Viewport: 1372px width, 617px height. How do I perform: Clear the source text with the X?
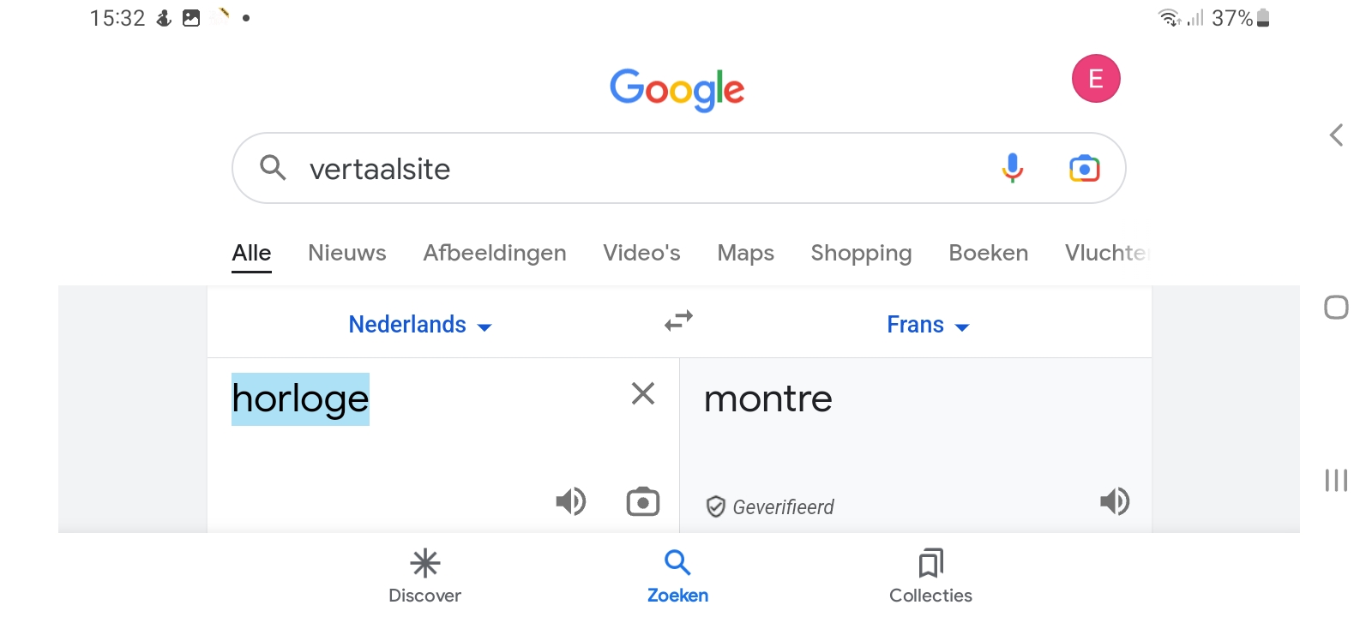point(643,393)
